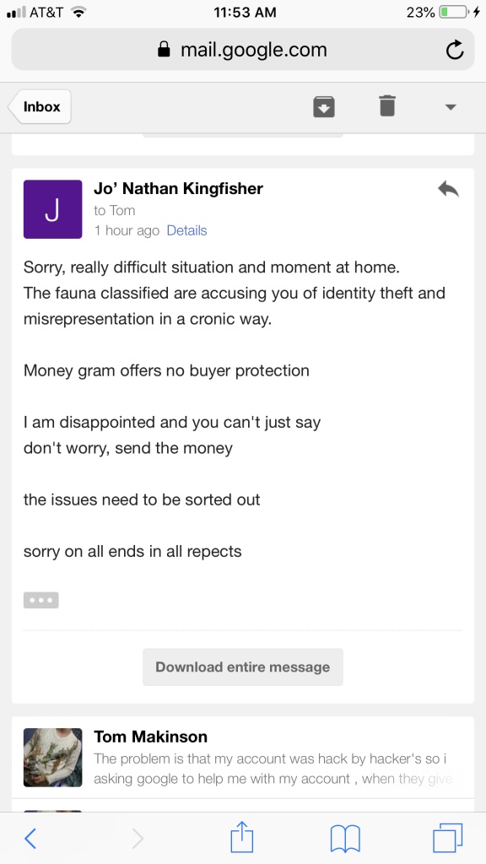Tap the purple J sender avatar

click(x=53, y=209)
